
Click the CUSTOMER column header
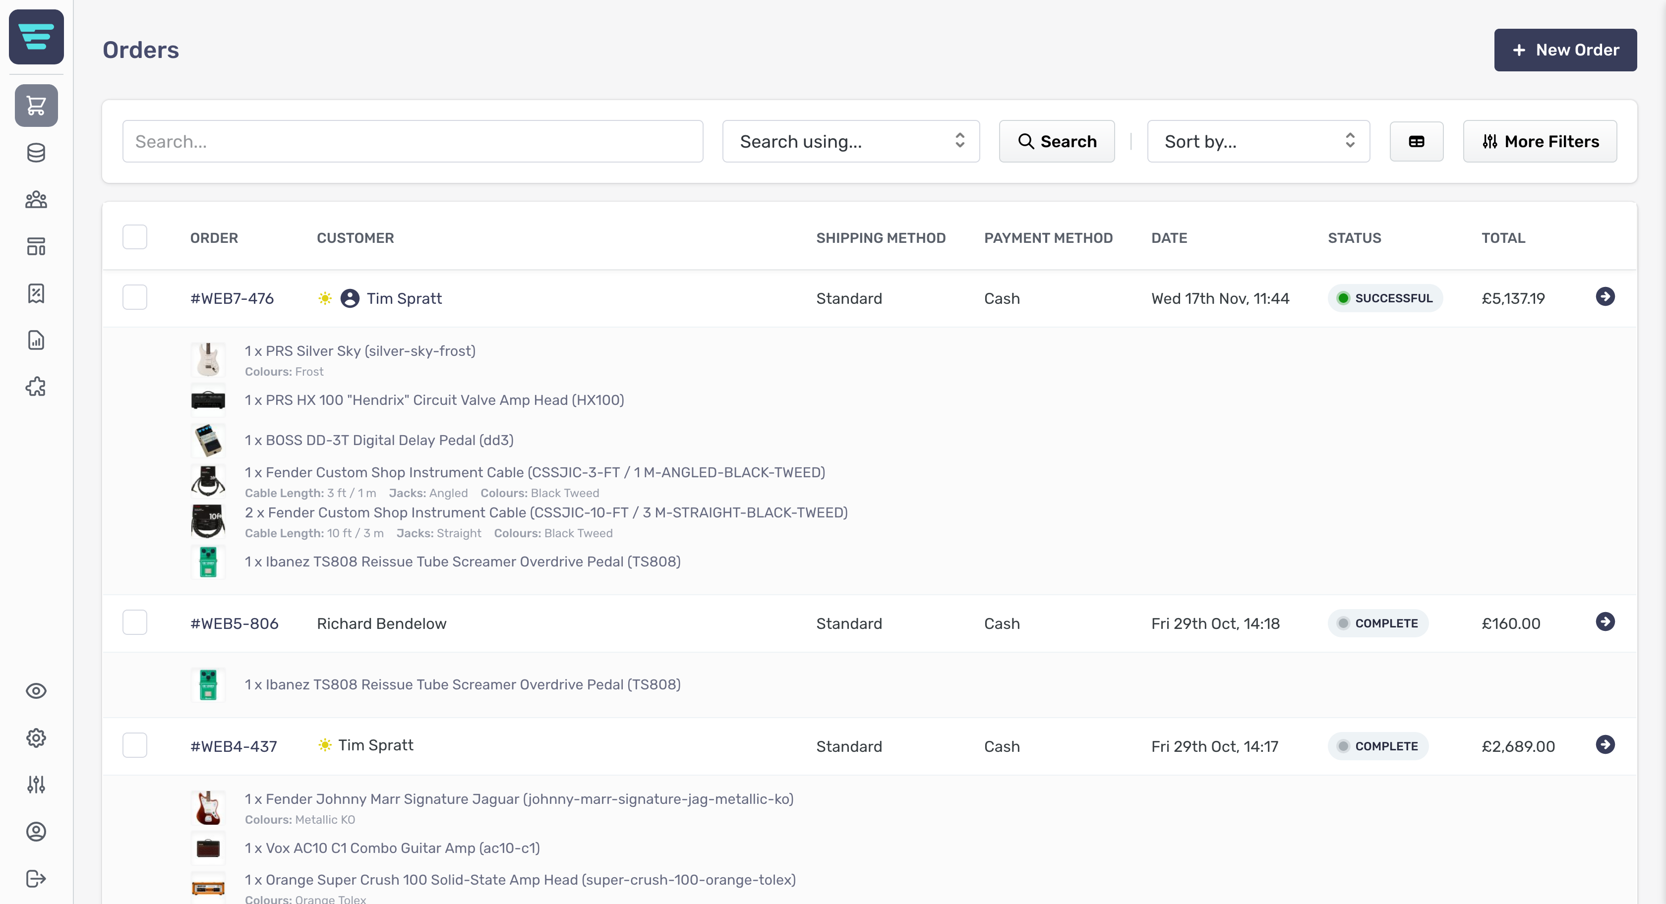355,238
